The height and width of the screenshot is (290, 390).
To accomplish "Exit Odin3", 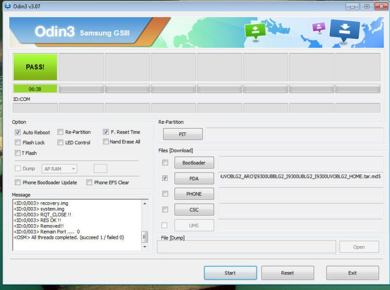I will click(x=352, y=273).
